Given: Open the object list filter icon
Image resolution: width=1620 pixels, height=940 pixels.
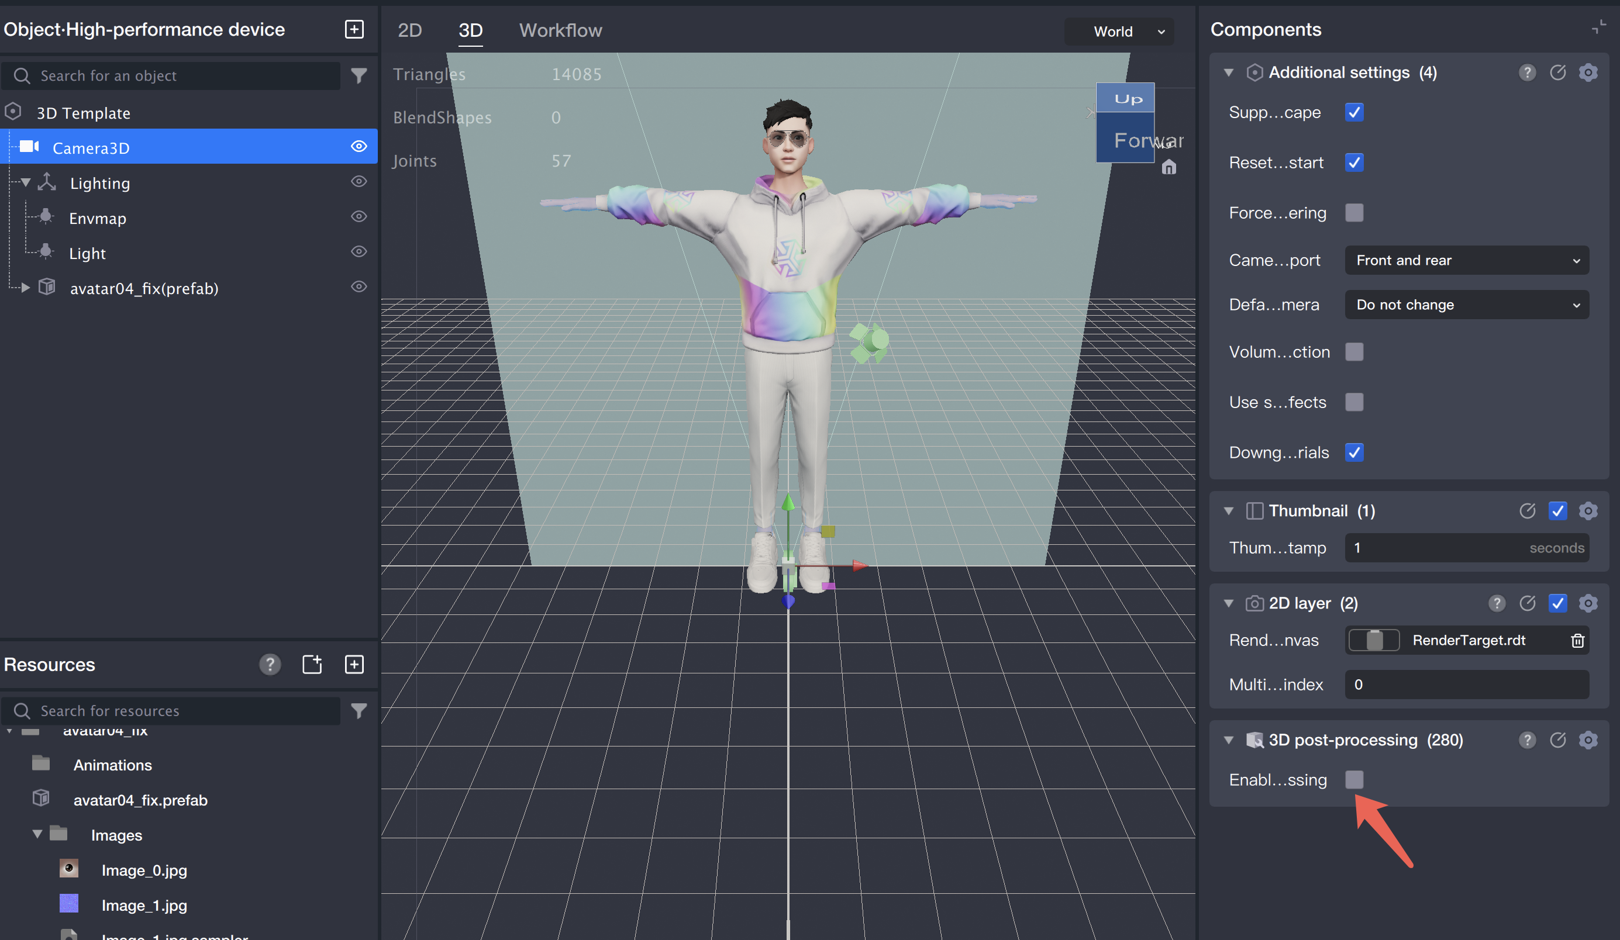Looking at the screenshot, I should pyautogui.click(x=359, y=76).
